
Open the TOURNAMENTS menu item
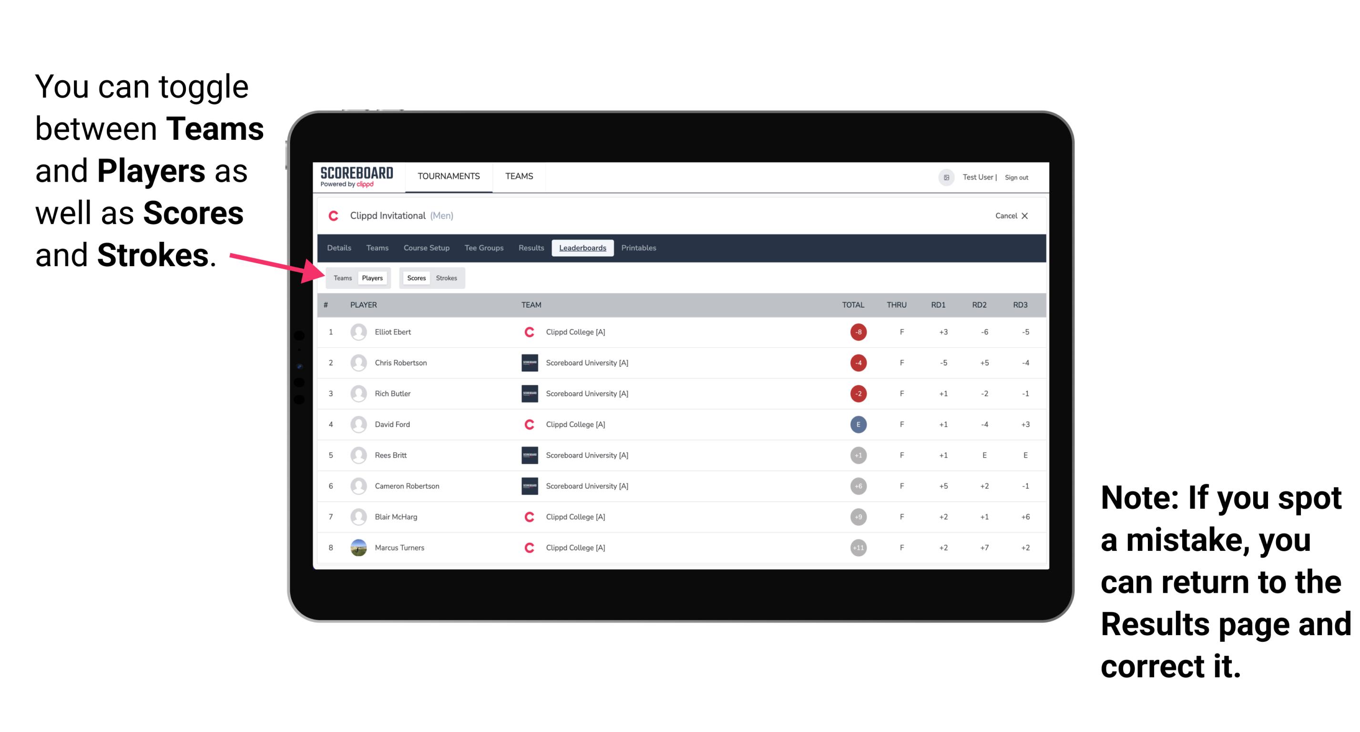[x=447, y=177]
